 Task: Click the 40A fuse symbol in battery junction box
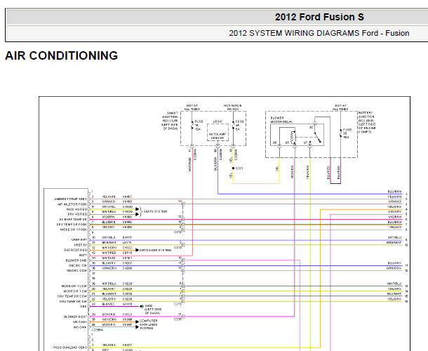click(x=341, y=133)
